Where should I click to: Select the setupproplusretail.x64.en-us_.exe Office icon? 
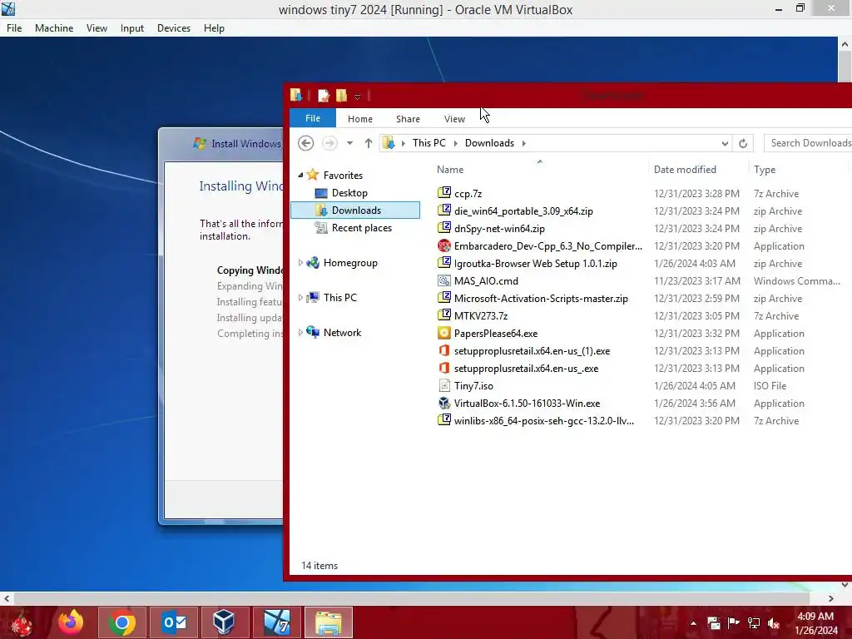444,368
